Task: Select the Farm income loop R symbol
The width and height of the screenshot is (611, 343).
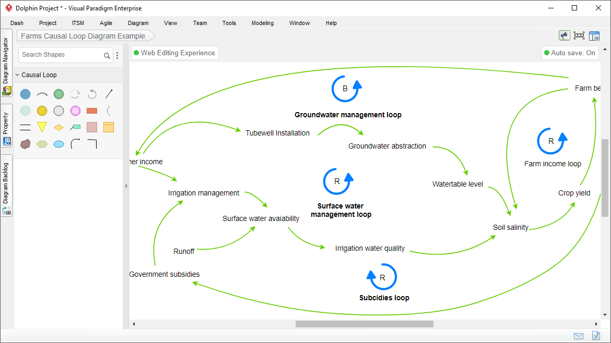Action: (552, 141)
